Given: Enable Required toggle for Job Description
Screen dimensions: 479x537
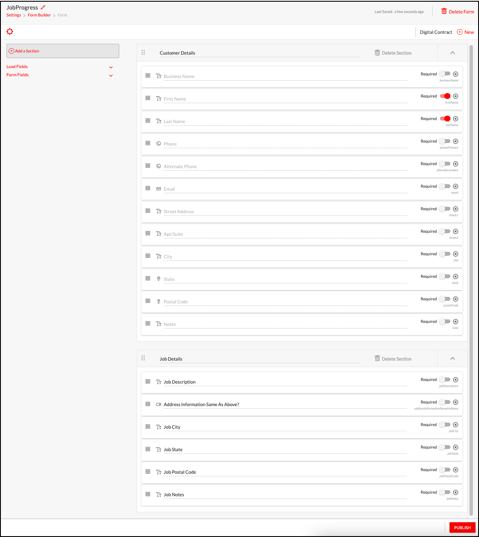Looking at the screenshot, I should pyautogui.click(x=445, y=380).
